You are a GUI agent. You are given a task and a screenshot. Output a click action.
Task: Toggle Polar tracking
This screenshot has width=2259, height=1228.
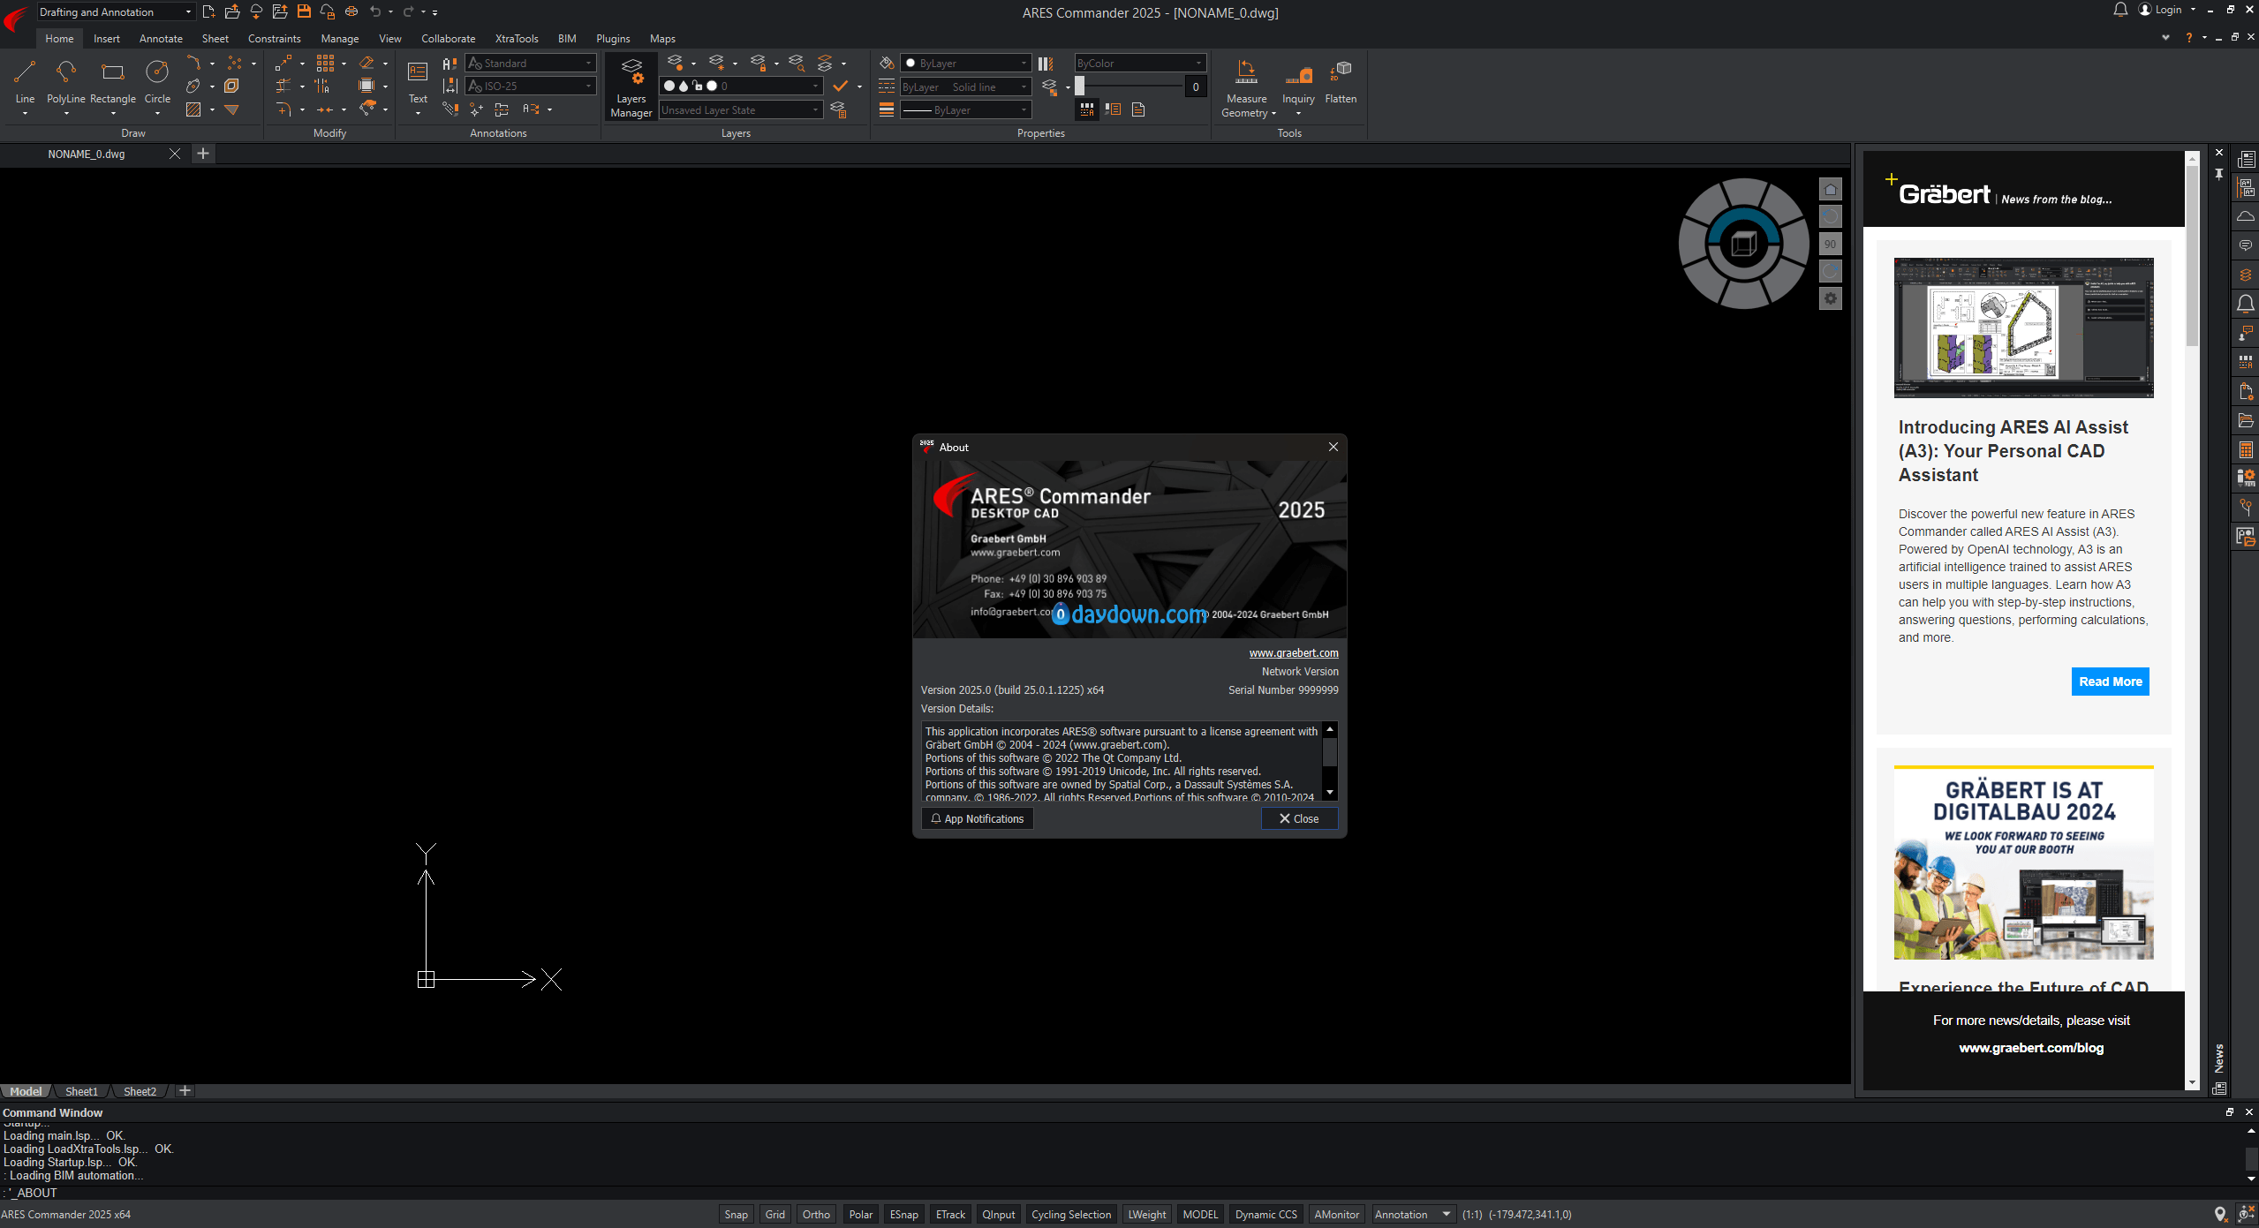click(x=861, y=1214)
